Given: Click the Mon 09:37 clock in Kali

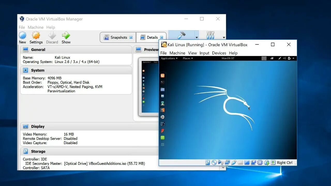Looking at the screenshot, I should (x=228, y=58).
